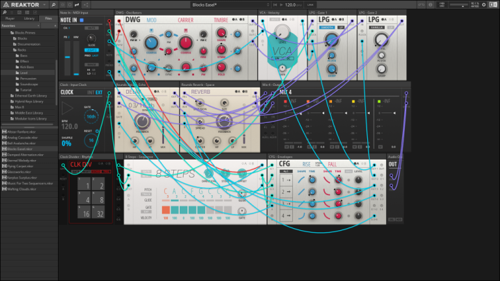The height and width of the screenshot is (281, 500).
Task: Switch to the Library tab
Action: click(x=29, y=18)
